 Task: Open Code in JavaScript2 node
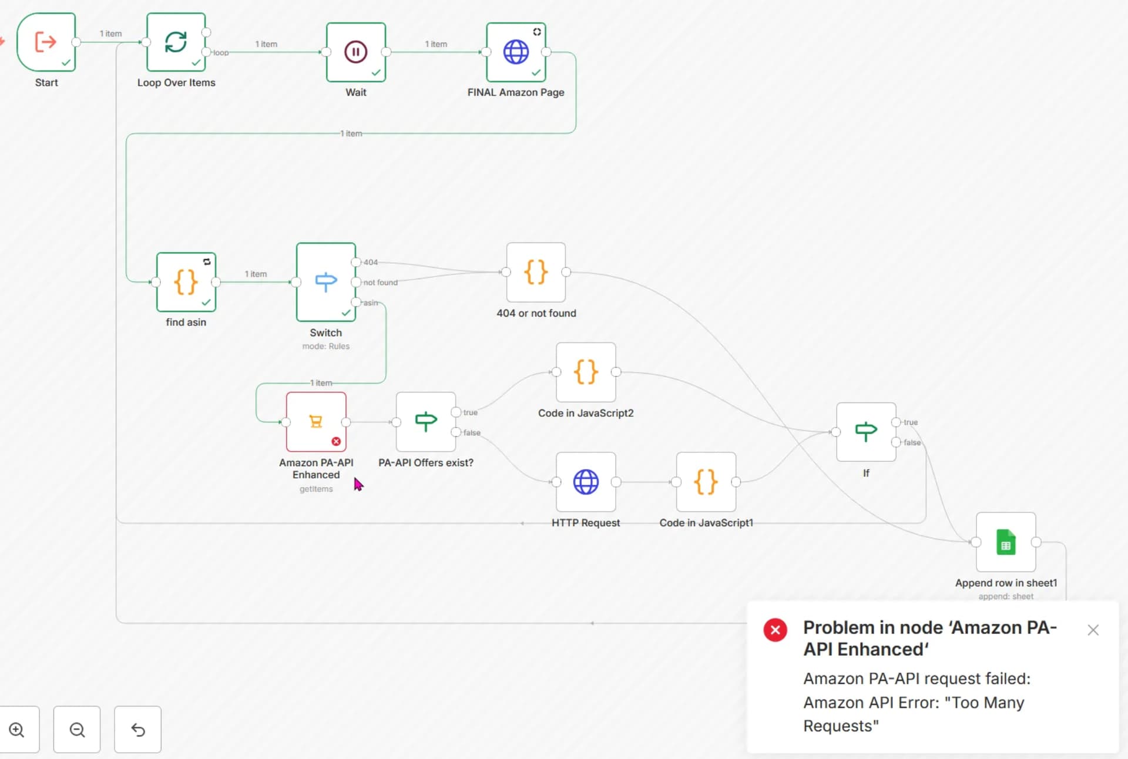coord(585,372)
